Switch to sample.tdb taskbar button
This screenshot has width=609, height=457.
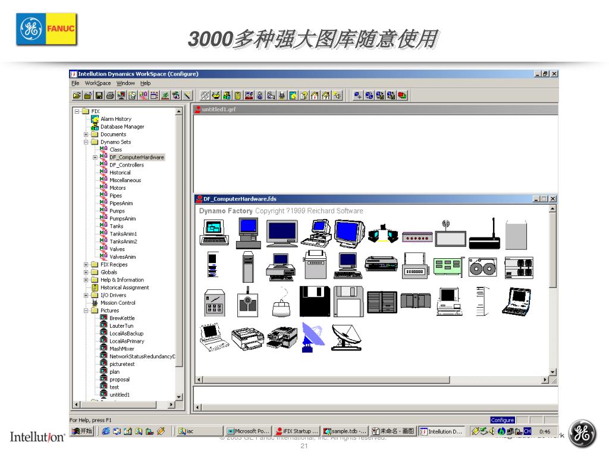click(x=346, y=431)
